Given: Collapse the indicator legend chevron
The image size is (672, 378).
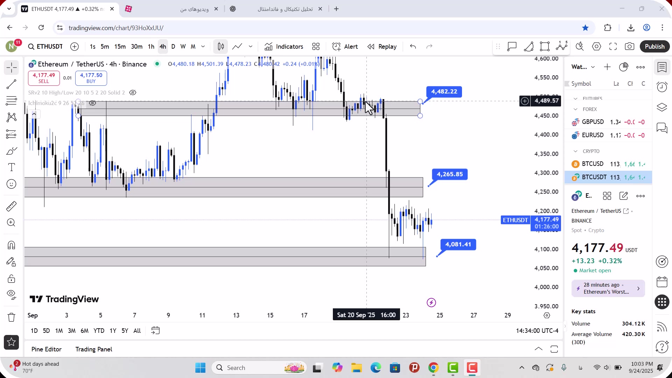Looking at the screenshot, I should [x=34, y=114].
